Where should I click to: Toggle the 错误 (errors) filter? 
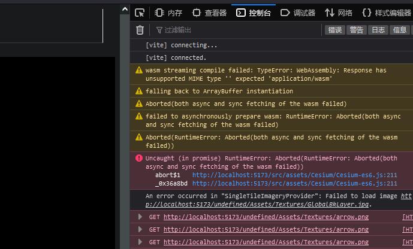334,30
